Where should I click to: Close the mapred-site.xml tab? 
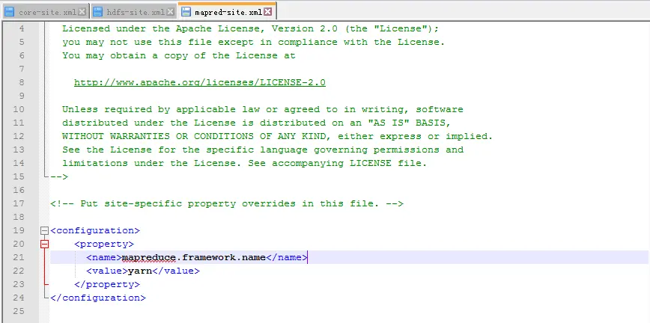click(x=268, y=12)
